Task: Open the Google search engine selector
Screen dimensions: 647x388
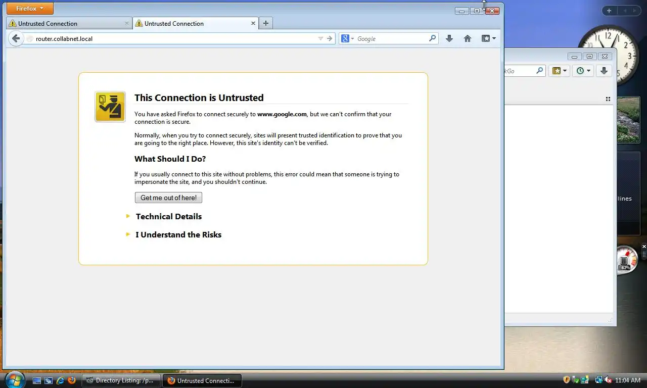Action: tap(347, 38)
